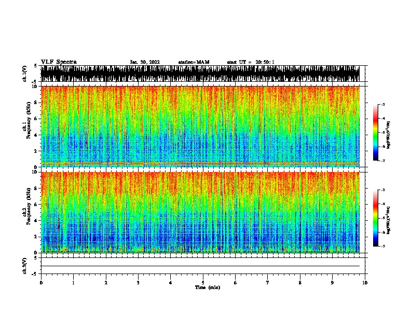Click the "start UT = 20:50: 1" text
This screenshot has height=317, width=411.
pos(251,62)
